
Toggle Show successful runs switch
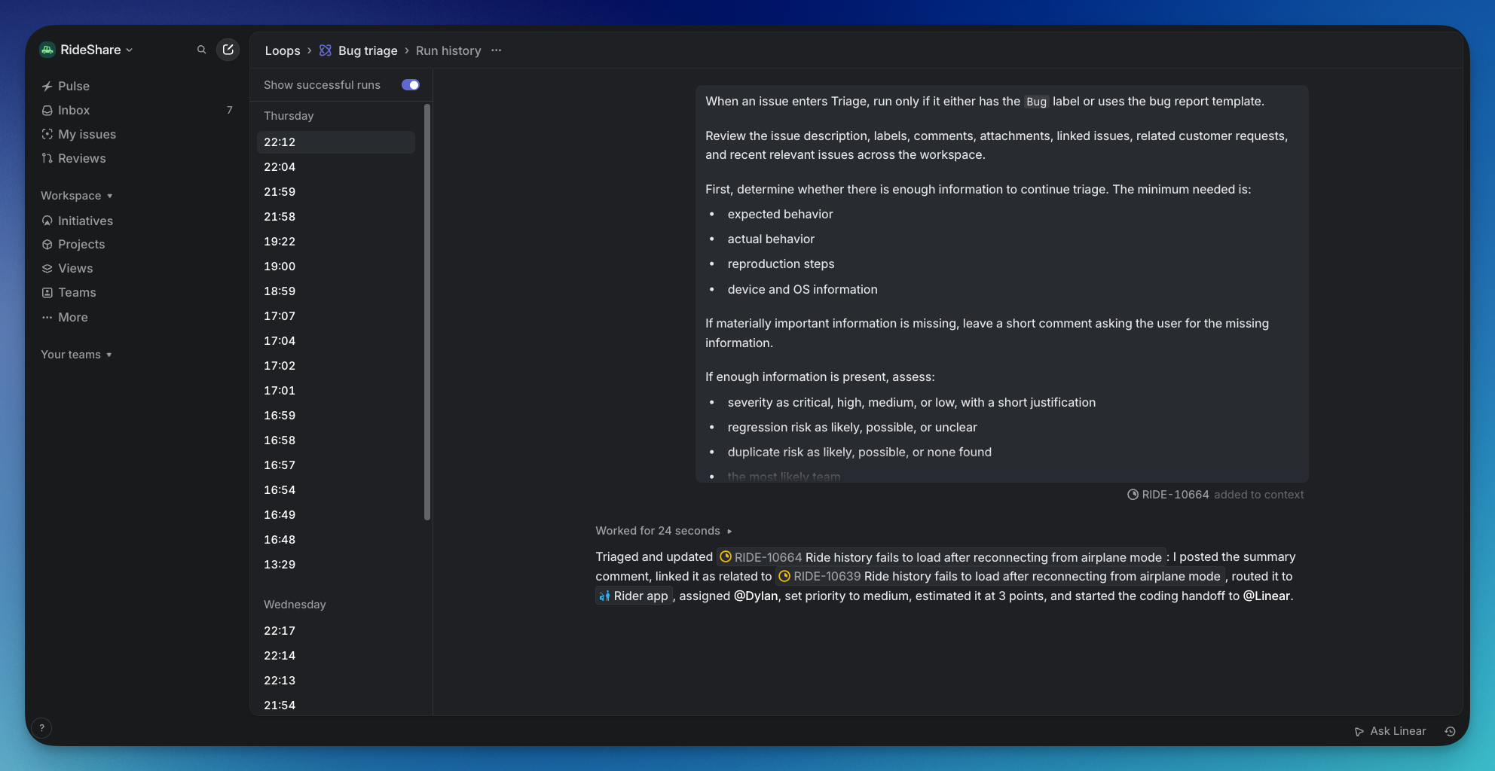(x=411, y=85)
